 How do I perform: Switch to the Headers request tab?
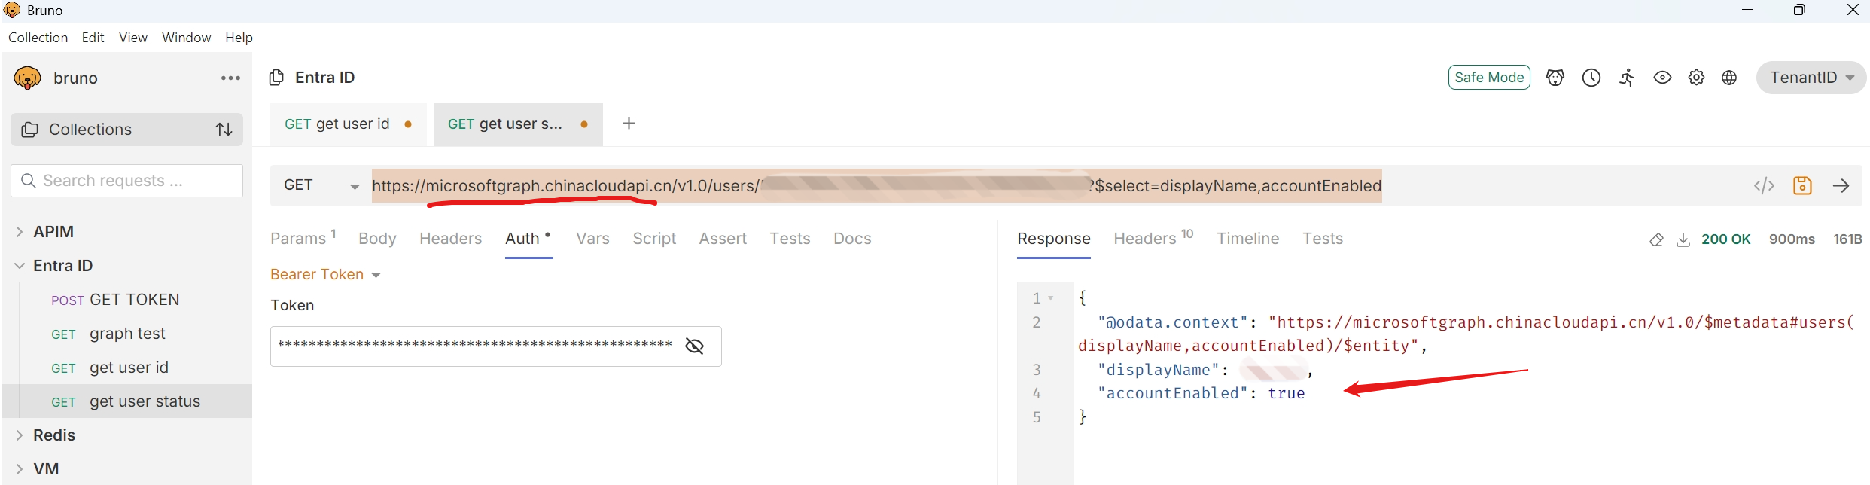450,239
